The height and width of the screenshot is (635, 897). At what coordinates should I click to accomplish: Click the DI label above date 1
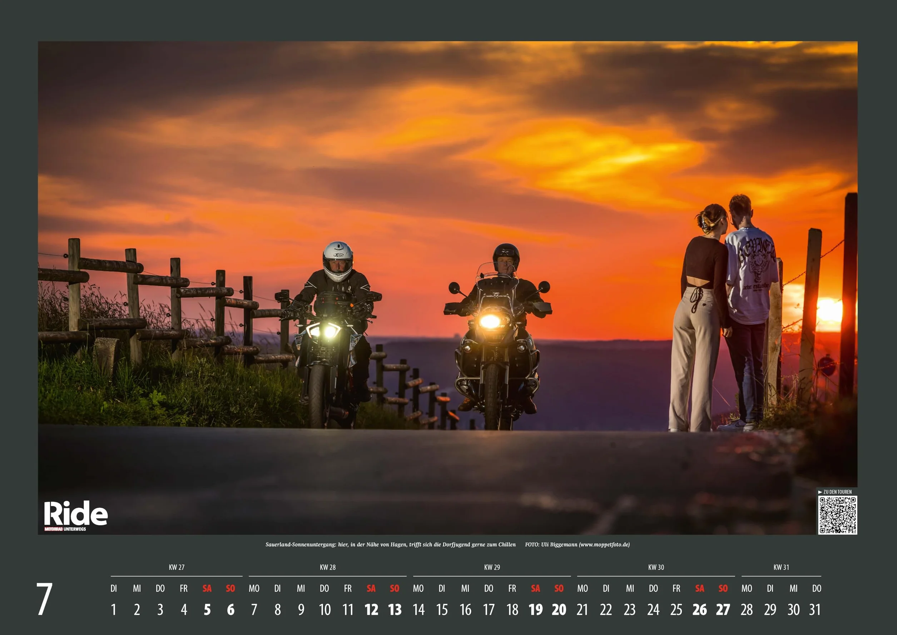click(x=113, y=589)
